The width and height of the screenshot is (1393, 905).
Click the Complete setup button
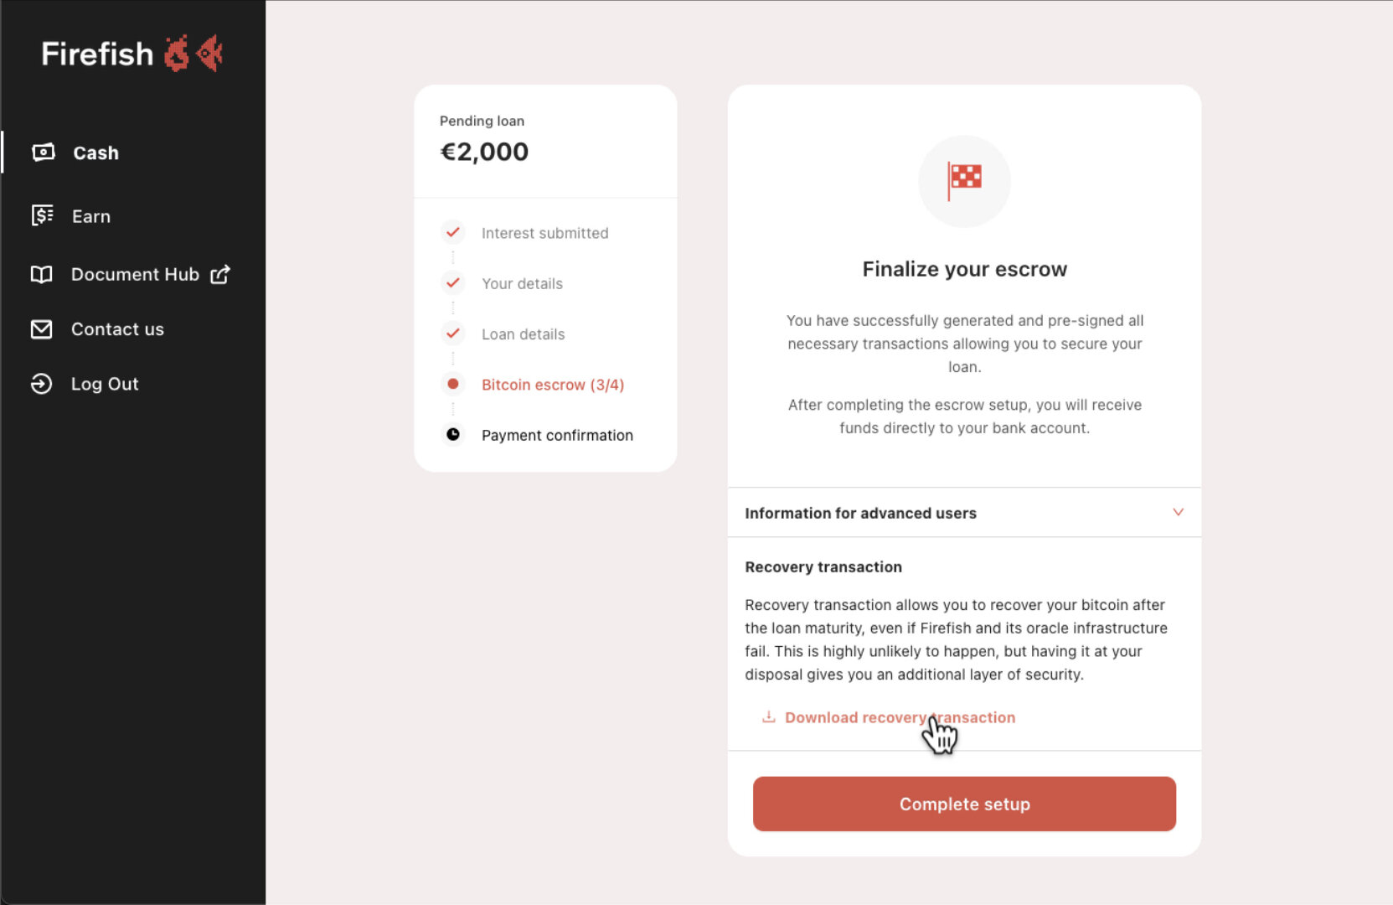[x=964, y=804]
